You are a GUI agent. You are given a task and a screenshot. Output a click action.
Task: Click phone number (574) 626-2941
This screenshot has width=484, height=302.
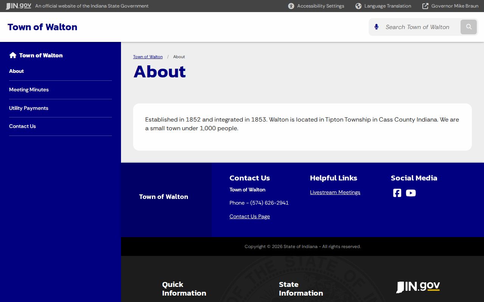click(x=269, y=203)
